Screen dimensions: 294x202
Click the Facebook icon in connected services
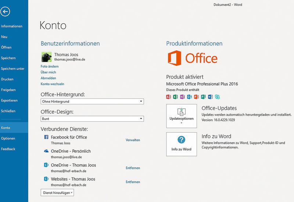coord(46,137)
